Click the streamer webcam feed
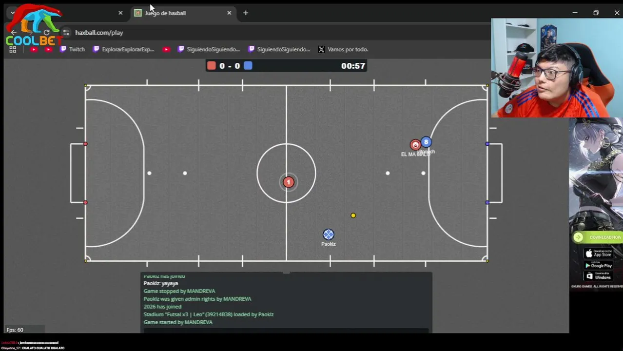This screenshot has height=351, width=623. coord(557,68)
